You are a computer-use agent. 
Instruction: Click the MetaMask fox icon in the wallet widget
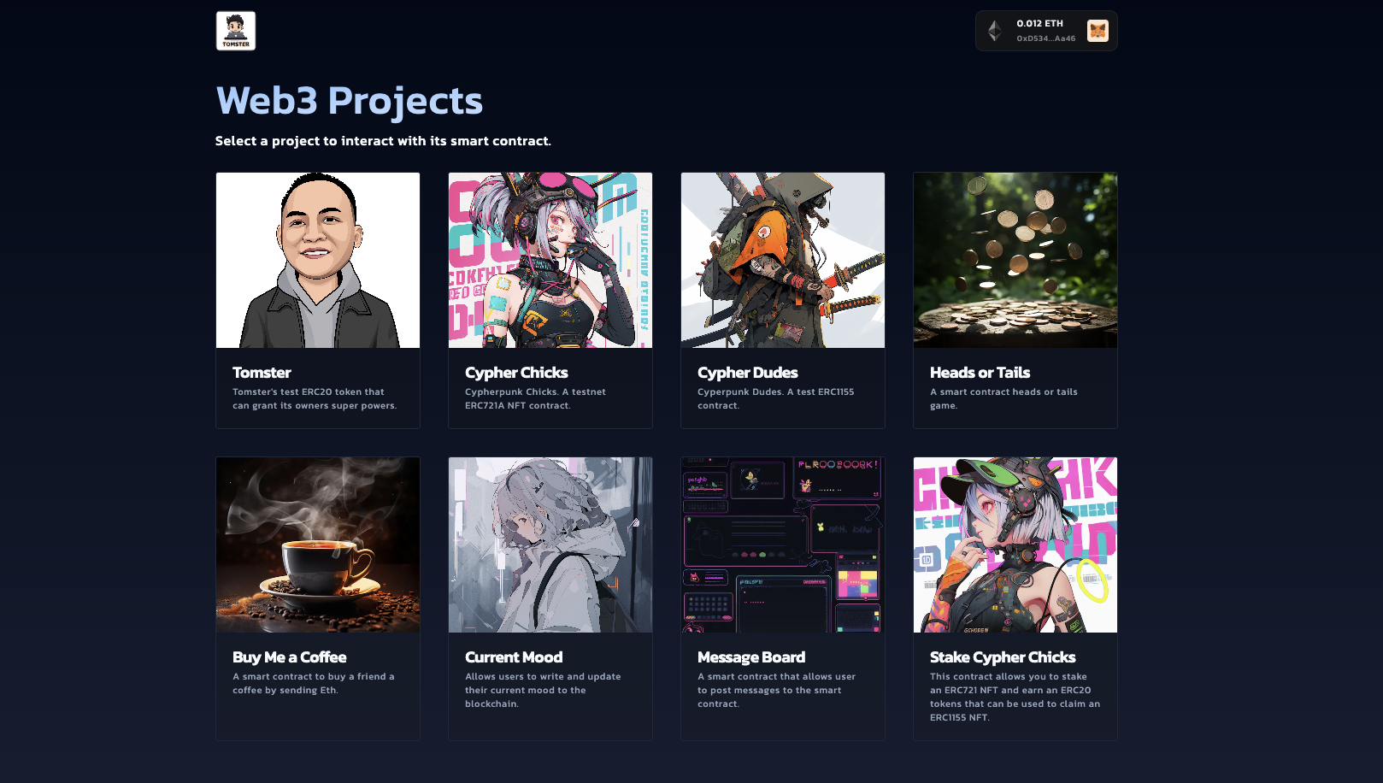pos(1098,30)
